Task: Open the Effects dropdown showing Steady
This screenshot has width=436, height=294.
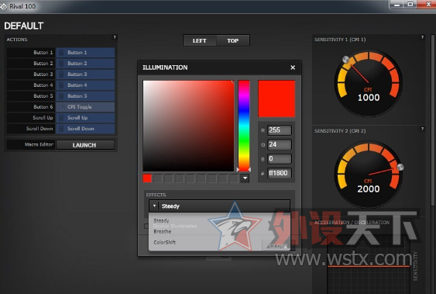Action: coord(219,206)
